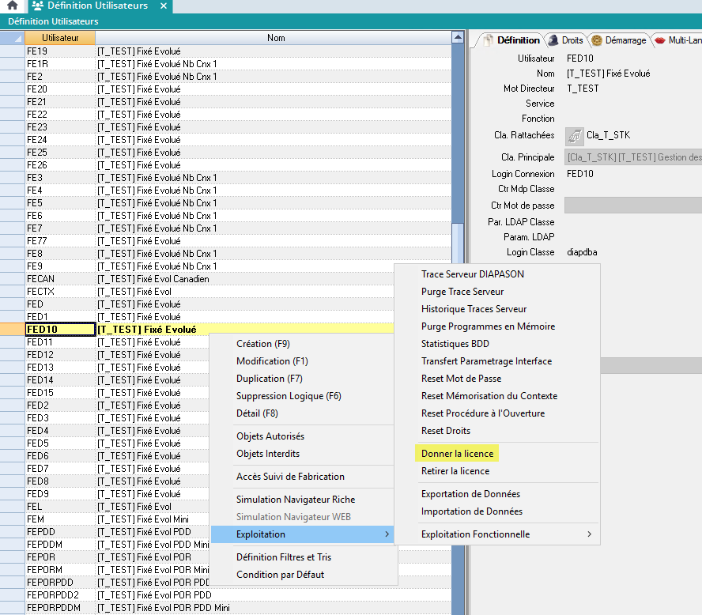Open the Cla. Principale combo box
Viewport: 702px width, 615px height.
632,157
